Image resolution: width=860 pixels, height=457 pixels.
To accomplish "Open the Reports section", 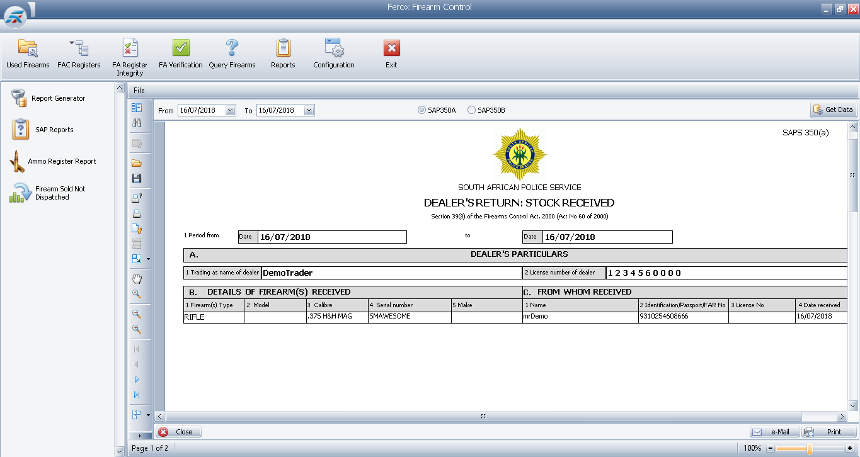I will point(283,54).
